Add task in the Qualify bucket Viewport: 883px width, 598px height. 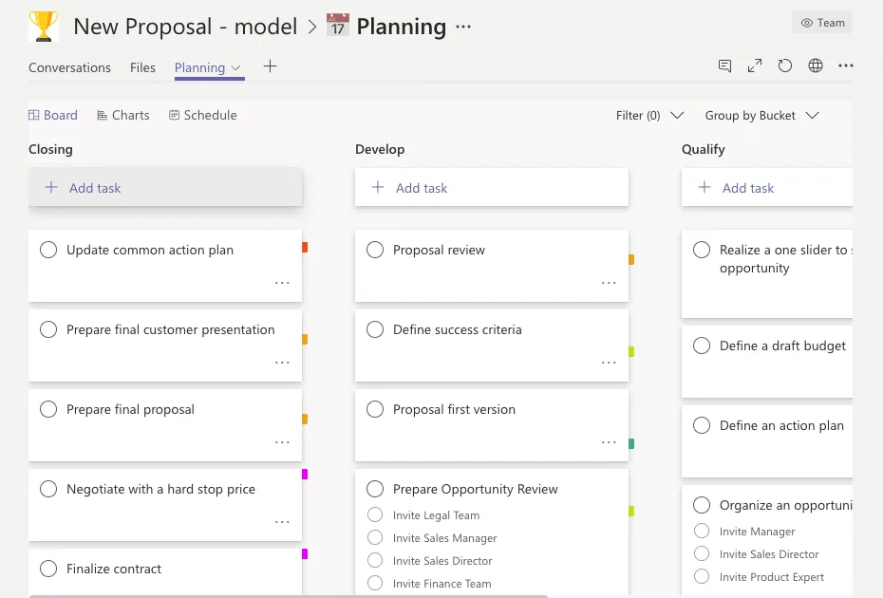767,188
